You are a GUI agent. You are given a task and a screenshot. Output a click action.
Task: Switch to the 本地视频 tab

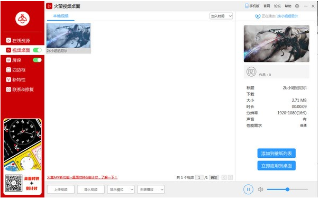[x=61, y=16]
